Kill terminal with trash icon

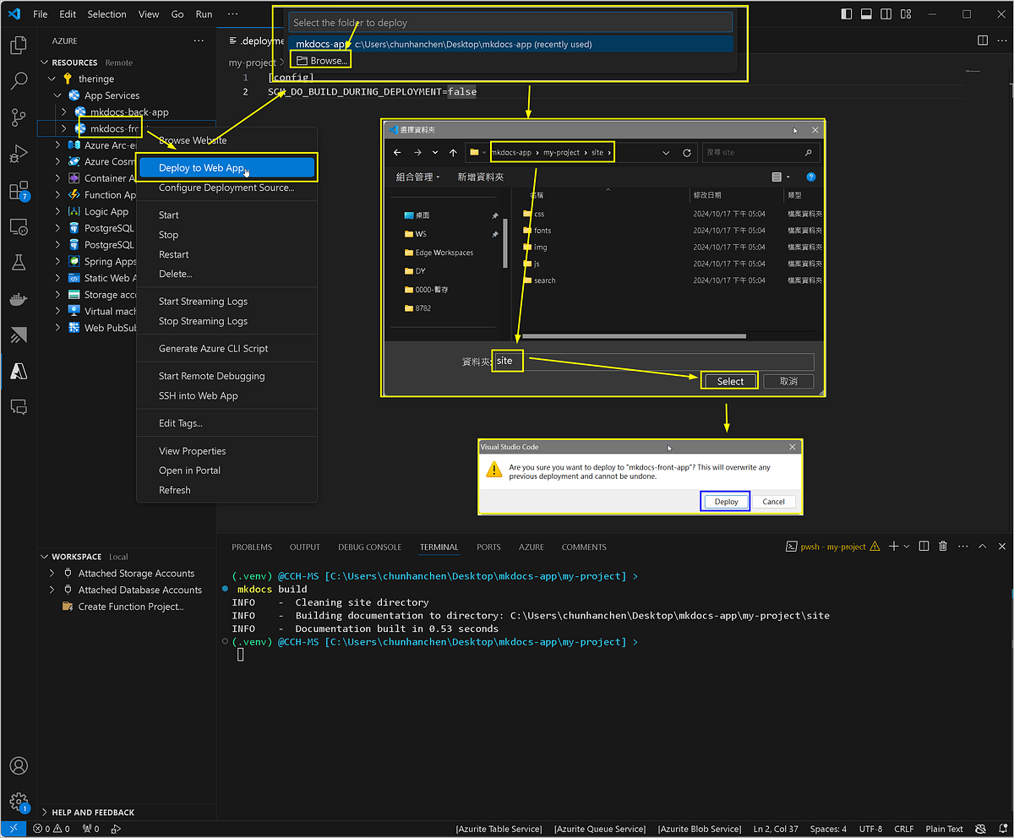point(943,547)
